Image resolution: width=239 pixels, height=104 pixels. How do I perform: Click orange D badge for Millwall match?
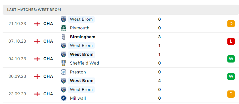pyautogui.click(x=231, y=94)
